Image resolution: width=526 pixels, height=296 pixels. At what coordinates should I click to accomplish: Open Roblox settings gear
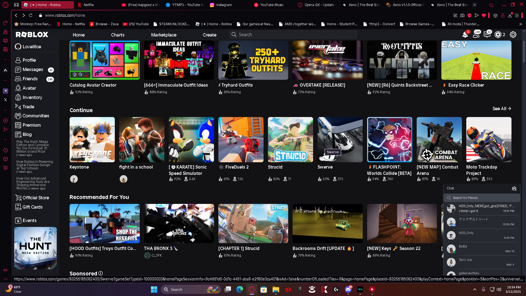513,35
